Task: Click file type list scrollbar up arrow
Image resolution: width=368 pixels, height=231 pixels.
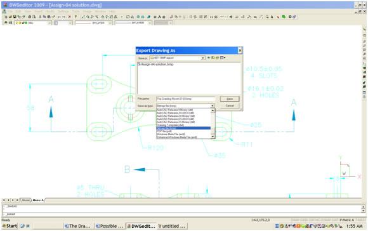Action: coord(213,110)
